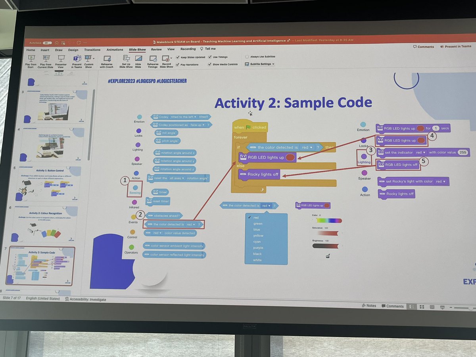Open the 'face up' dropdown in Codey block
Image resolution: width=476 pixels, height=357 pixels.
click(x=197, y=125)
